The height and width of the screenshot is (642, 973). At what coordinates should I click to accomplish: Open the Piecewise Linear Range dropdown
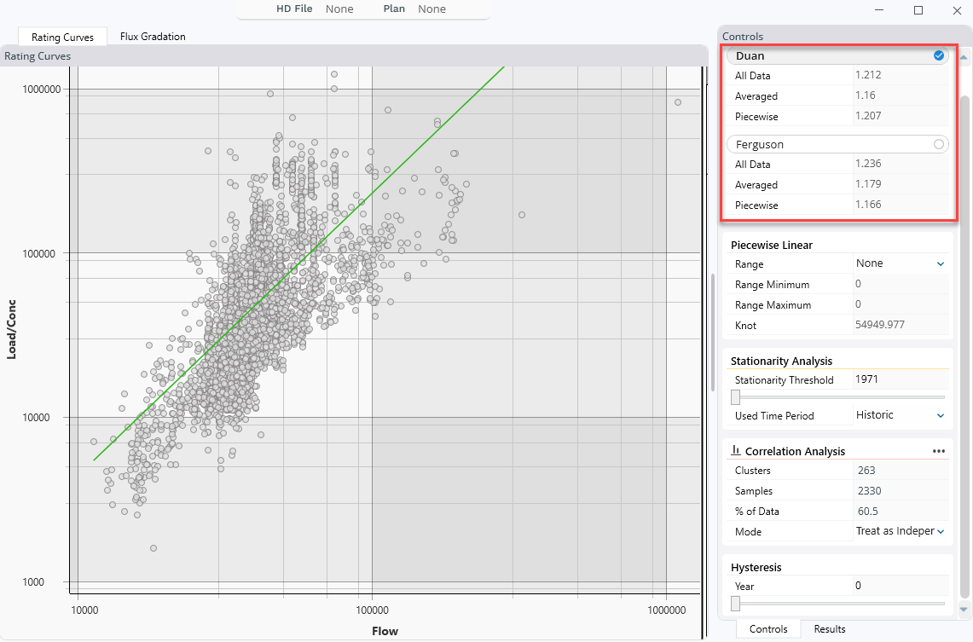click(x=901, y=263)
